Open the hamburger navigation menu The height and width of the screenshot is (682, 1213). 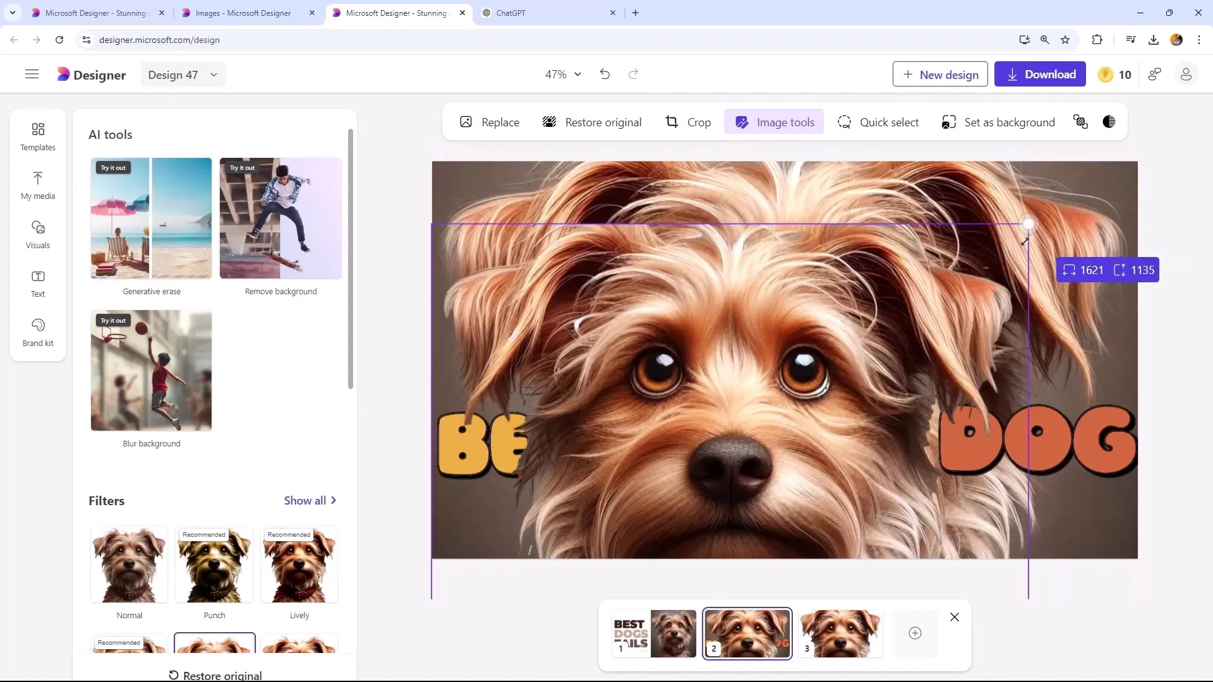click(x=32, y=75)
